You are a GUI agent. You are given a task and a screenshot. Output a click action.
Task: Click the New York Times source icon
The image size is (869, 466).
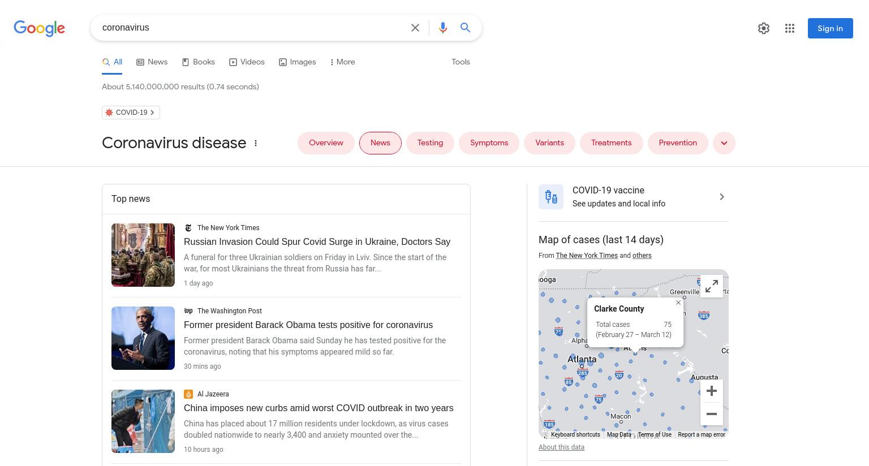tap(188, 228)
